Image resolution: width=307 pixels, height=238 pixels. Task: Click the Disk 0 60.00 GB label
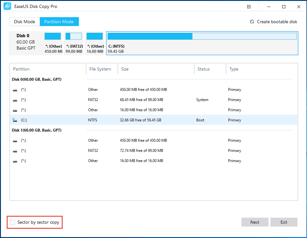point(26,42)
